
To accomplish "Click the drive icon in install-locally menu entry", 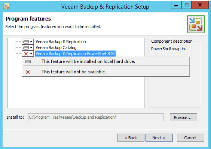I will pos(28,61).
